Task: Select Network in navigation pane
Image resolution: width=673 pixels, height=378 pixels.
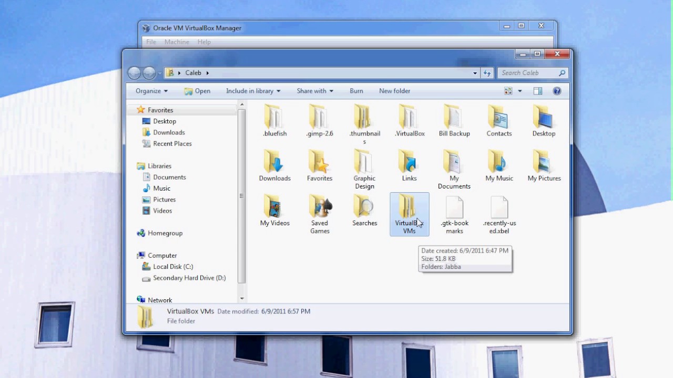Action: [160, 300]
